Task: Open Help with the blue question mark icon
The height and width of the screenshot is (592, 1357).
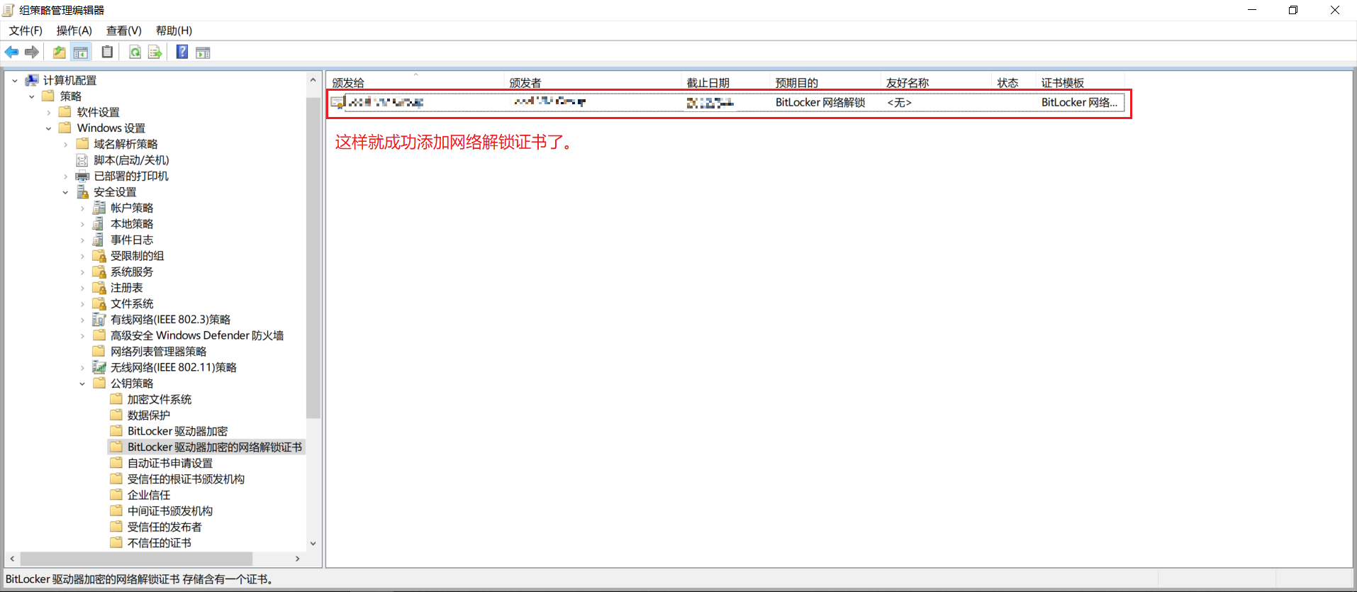Action: coord(182,52)
